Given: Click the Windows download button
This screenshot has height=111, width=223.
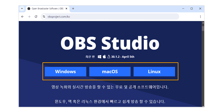Looking at the screenshot, I should pos(65,71).
